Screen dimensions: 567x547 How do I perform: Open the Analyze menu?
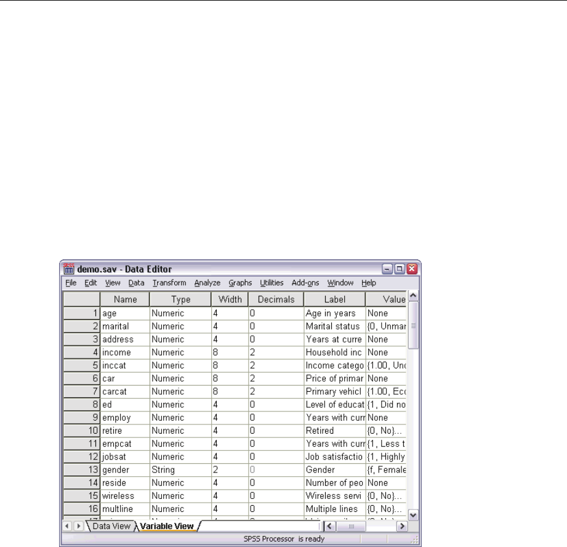(x=207, y=283)
